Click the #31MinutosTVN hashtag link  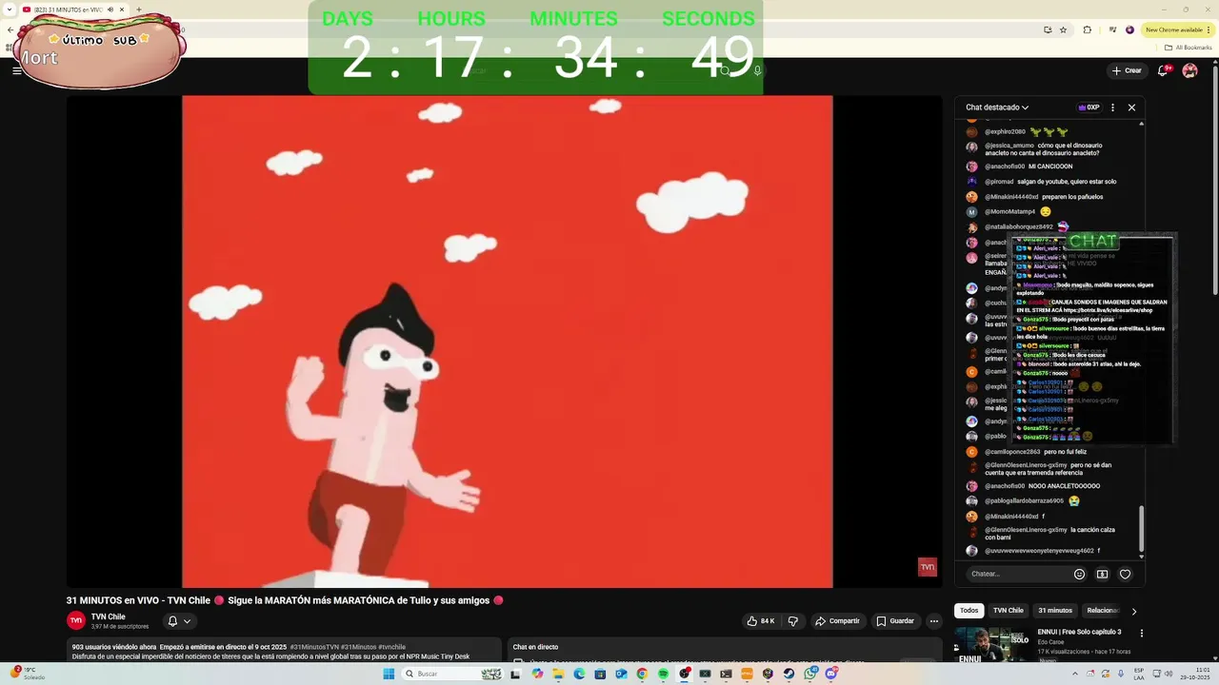pos(314,647)
